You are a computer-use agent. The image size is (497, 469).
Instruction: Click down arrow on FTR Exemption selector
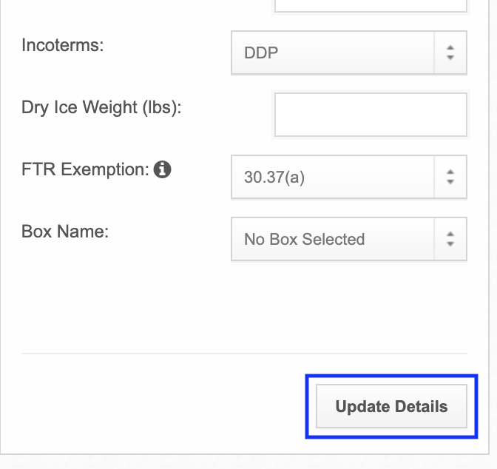click(450, 182)
